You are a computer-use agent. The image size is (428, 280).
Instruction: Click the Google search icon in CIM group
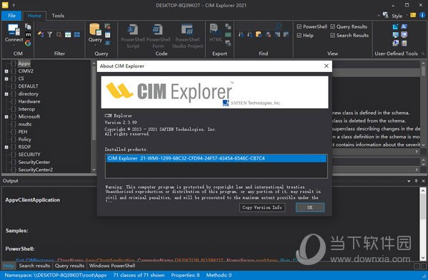(x=28, y=43)
